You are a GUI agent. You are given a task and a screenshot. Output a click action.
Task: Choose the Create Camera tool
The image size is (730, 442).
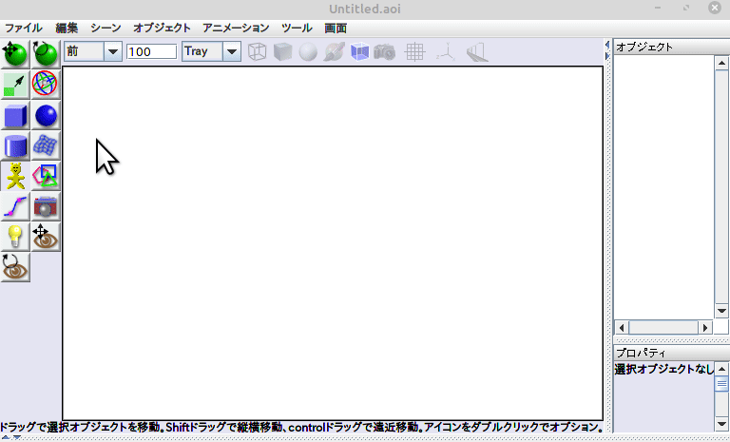coord(46,206)
